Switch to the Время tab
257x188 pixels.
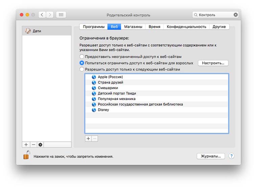click(155, 27)
